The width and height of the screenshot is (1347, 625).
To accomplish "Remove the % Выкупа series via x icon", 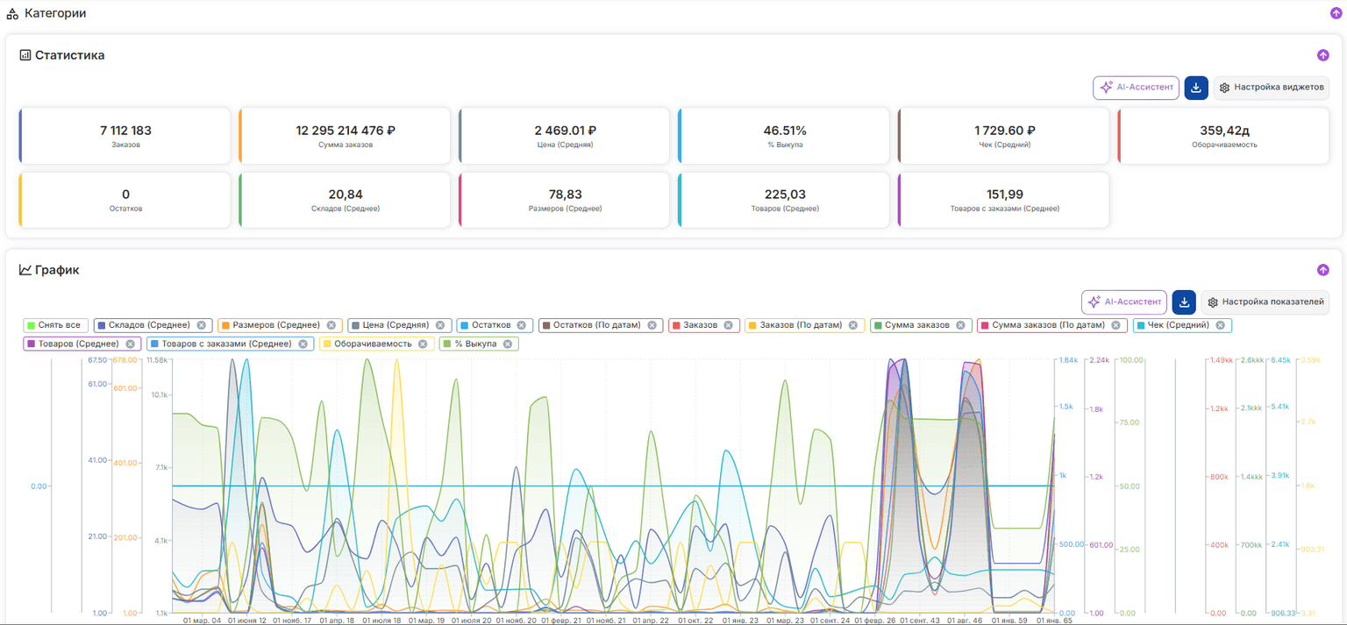I will point(508,344).
